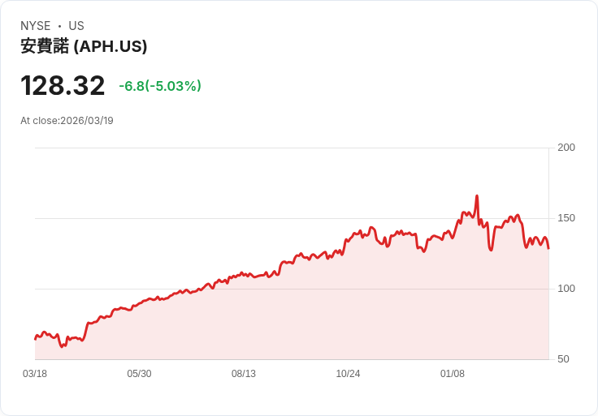
Task: Select the 10/24 date axis label
Action: point(348,374)
